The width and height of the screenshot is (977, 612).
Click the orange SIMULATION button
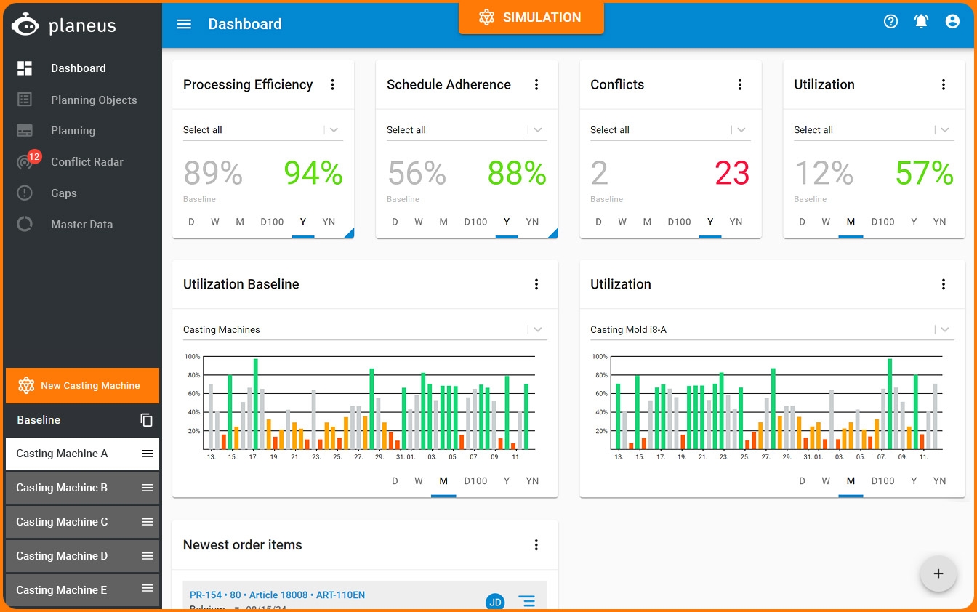tap(531, 17)
